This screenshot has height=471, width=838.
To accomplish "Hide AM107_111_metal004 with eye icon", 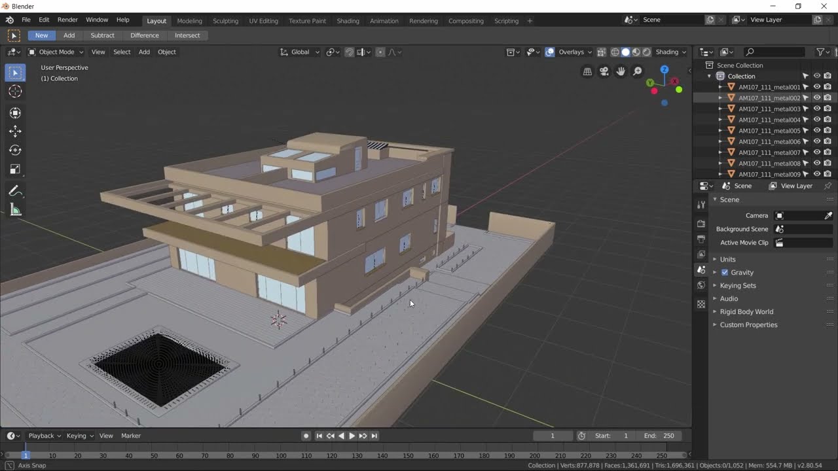I will [817, 120].
